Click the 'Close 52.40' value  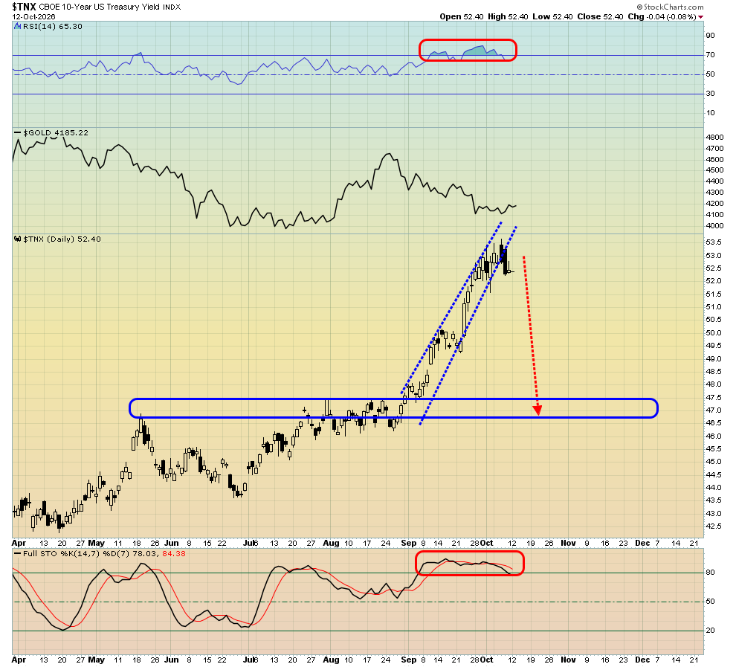[x=601, y=16]
